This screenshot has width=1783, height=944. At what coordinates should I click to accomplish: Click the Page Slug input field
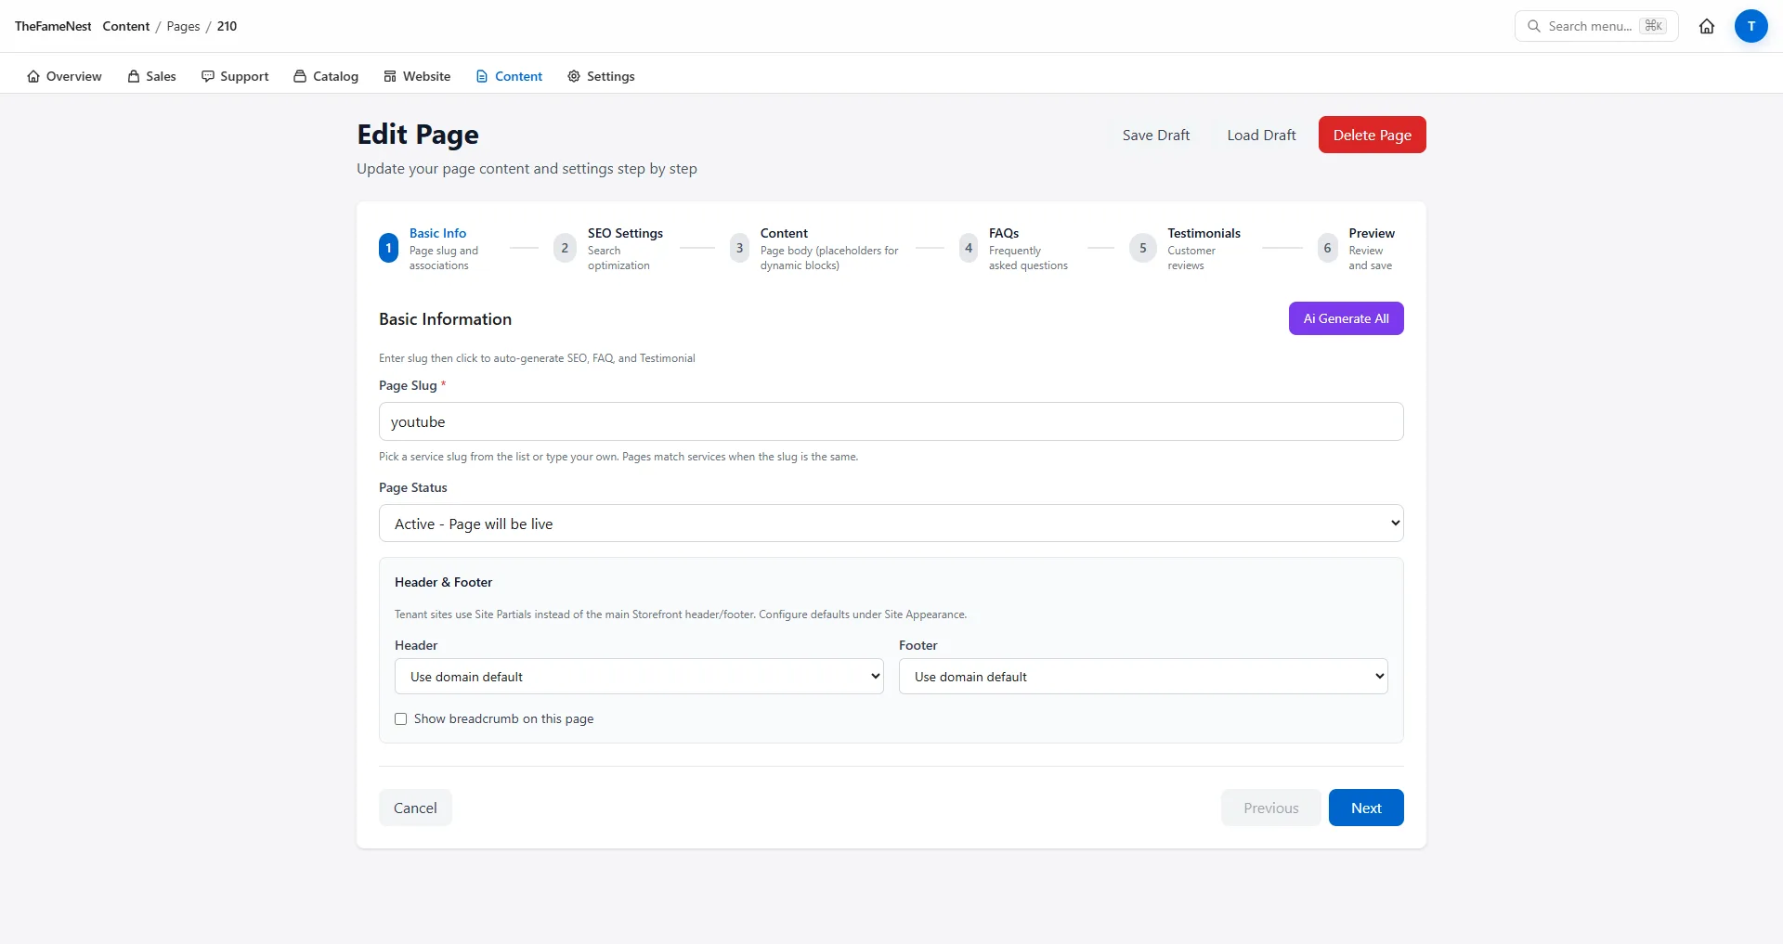click(x=891, y=421)
